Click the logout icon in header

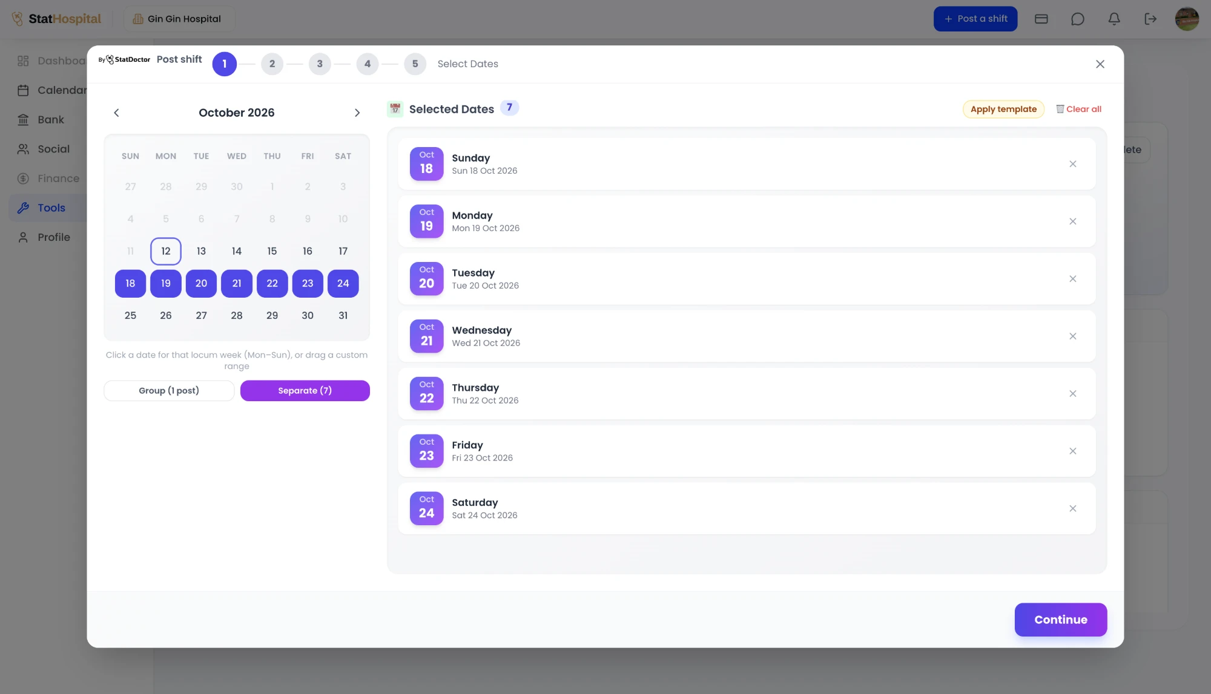[x=1150, y=19]
